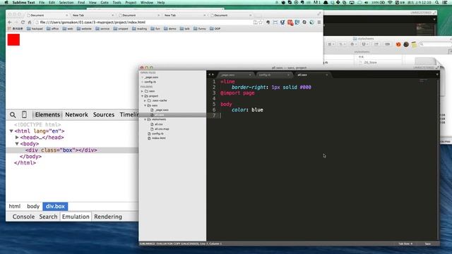Click the Wi-Fi icon in menu bar

pyautogui.click(x=390, y=3)
